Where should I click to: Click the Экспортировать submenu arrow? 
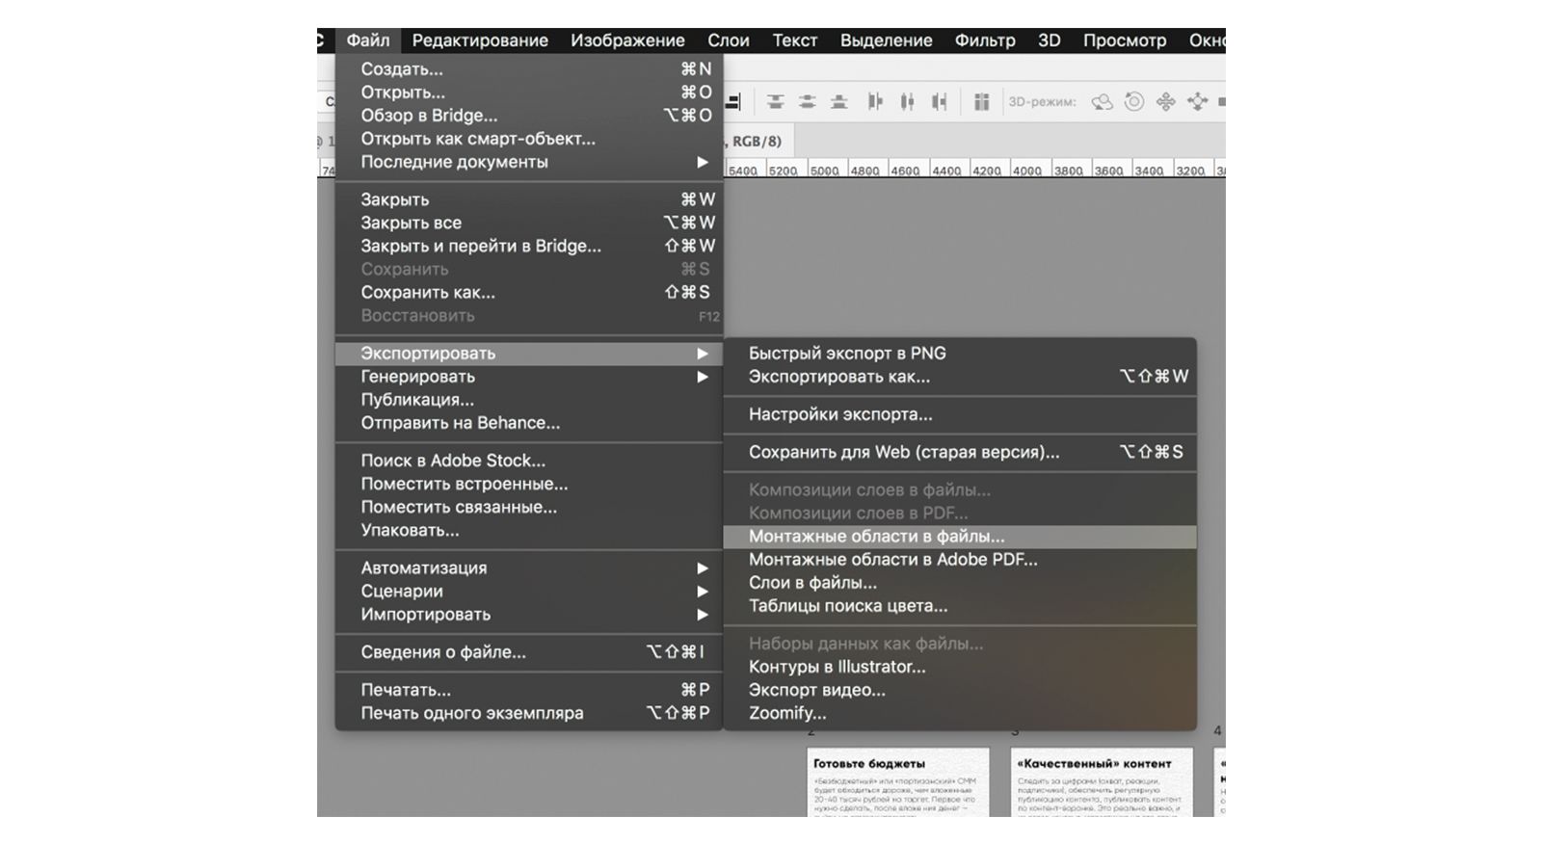click(704, 354)
